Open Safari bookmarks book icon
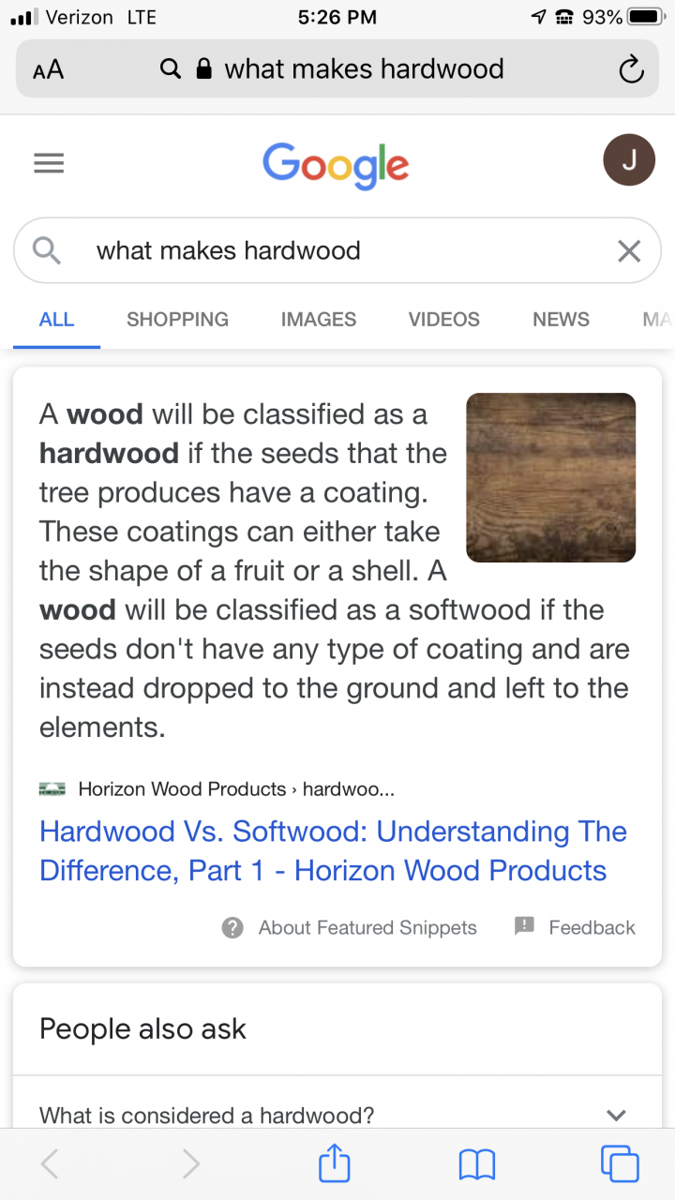Viewport: 675px width, 1200px height. 477,1164
